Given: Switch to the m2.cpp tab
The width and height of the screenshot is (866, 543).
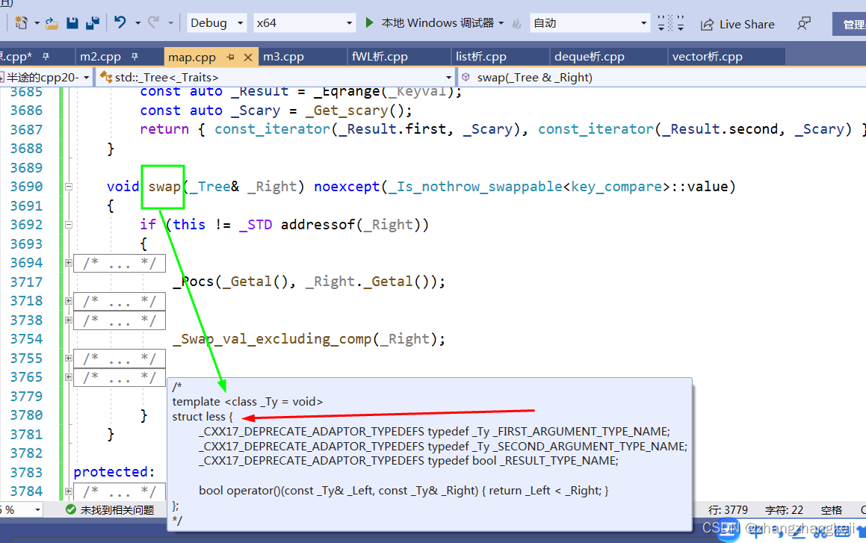Looking at the screenshot, I should [x=101, y=57].
